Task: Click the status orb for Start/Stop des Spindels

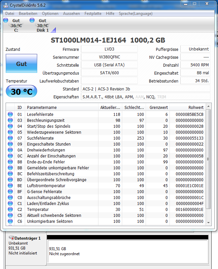Action: [10, 126]
